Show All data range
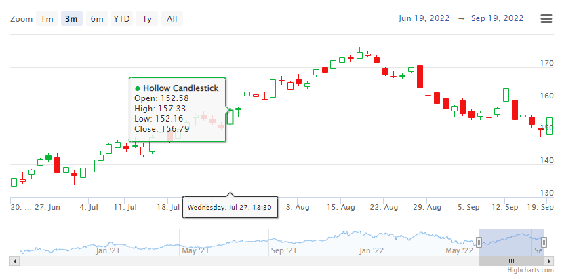Image resolution: width=562 pixels, height=279 pixels. [172, 18]
